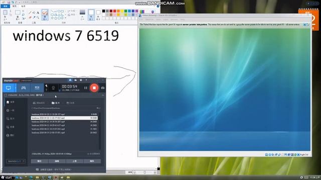This screenshot has height=180, width=321.
Task: Stop recording with the red button
Action: [x=94, y=88]
